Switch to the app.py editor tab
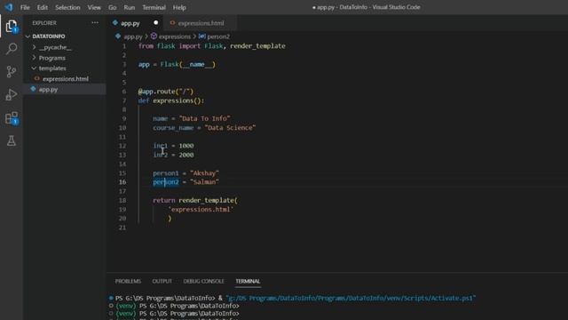 135,23
